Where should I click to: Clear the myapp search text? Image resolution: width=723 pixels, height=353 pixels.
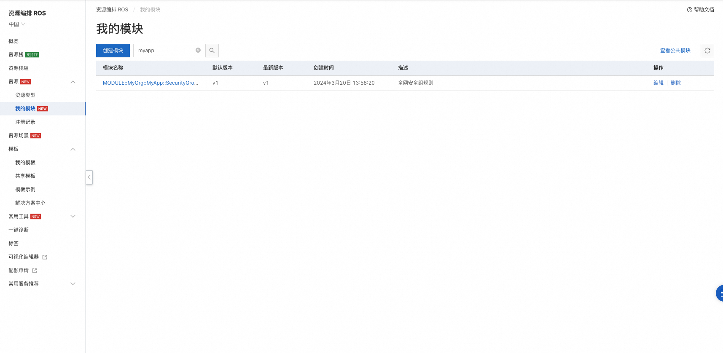[198, 50]
